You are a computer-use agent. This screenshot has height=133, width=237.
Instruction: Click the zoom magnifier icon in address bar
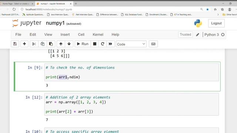point(201,9)
